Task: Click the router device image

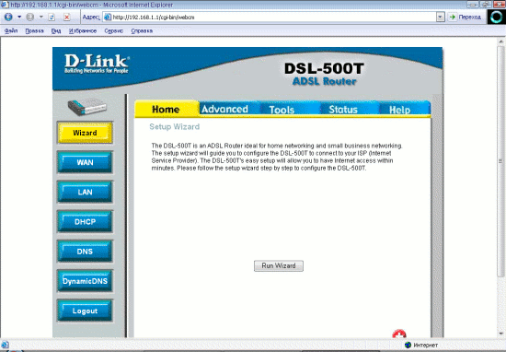Action: pyautogui.click(x=86, y=106)
